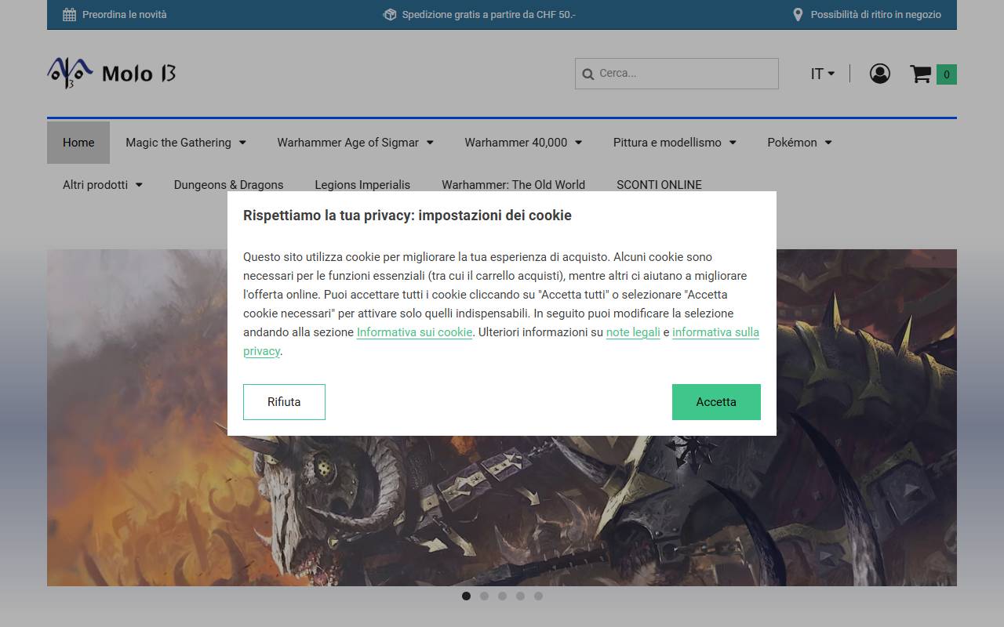Screen dimensions: 1004x627
Task: Click Spedizione gratis a partire da CHF 50 text
Action: (489, 14)
